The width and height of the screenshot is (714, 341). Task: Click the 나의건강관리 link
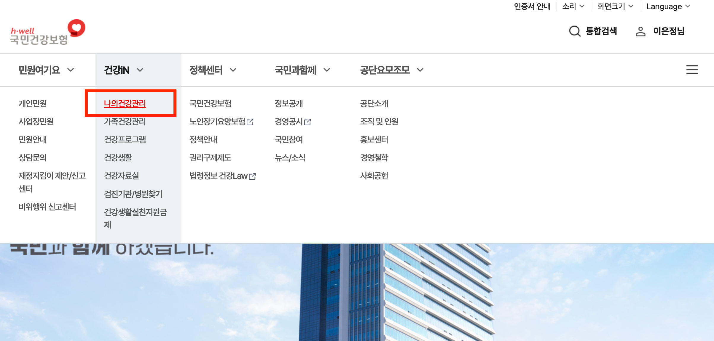(x=125, y=103)
